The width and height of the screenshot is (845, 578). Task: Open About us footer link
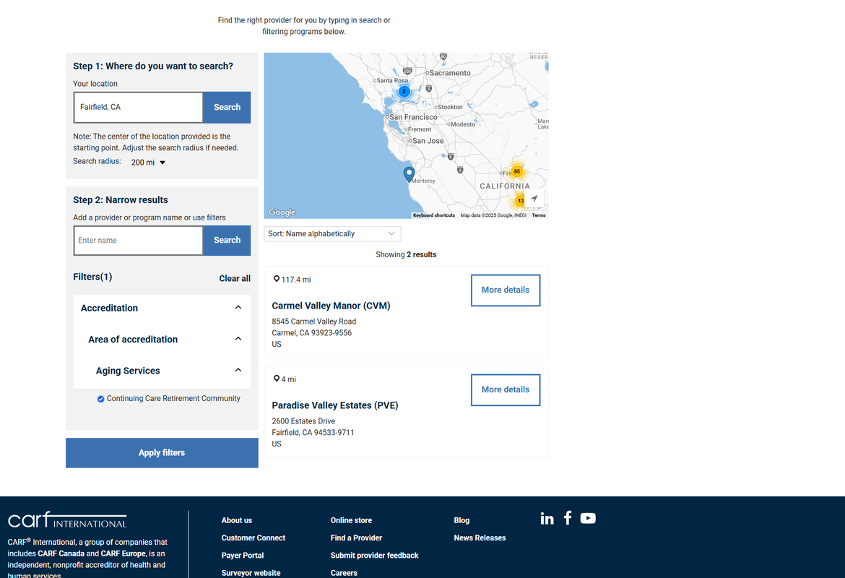237,520
